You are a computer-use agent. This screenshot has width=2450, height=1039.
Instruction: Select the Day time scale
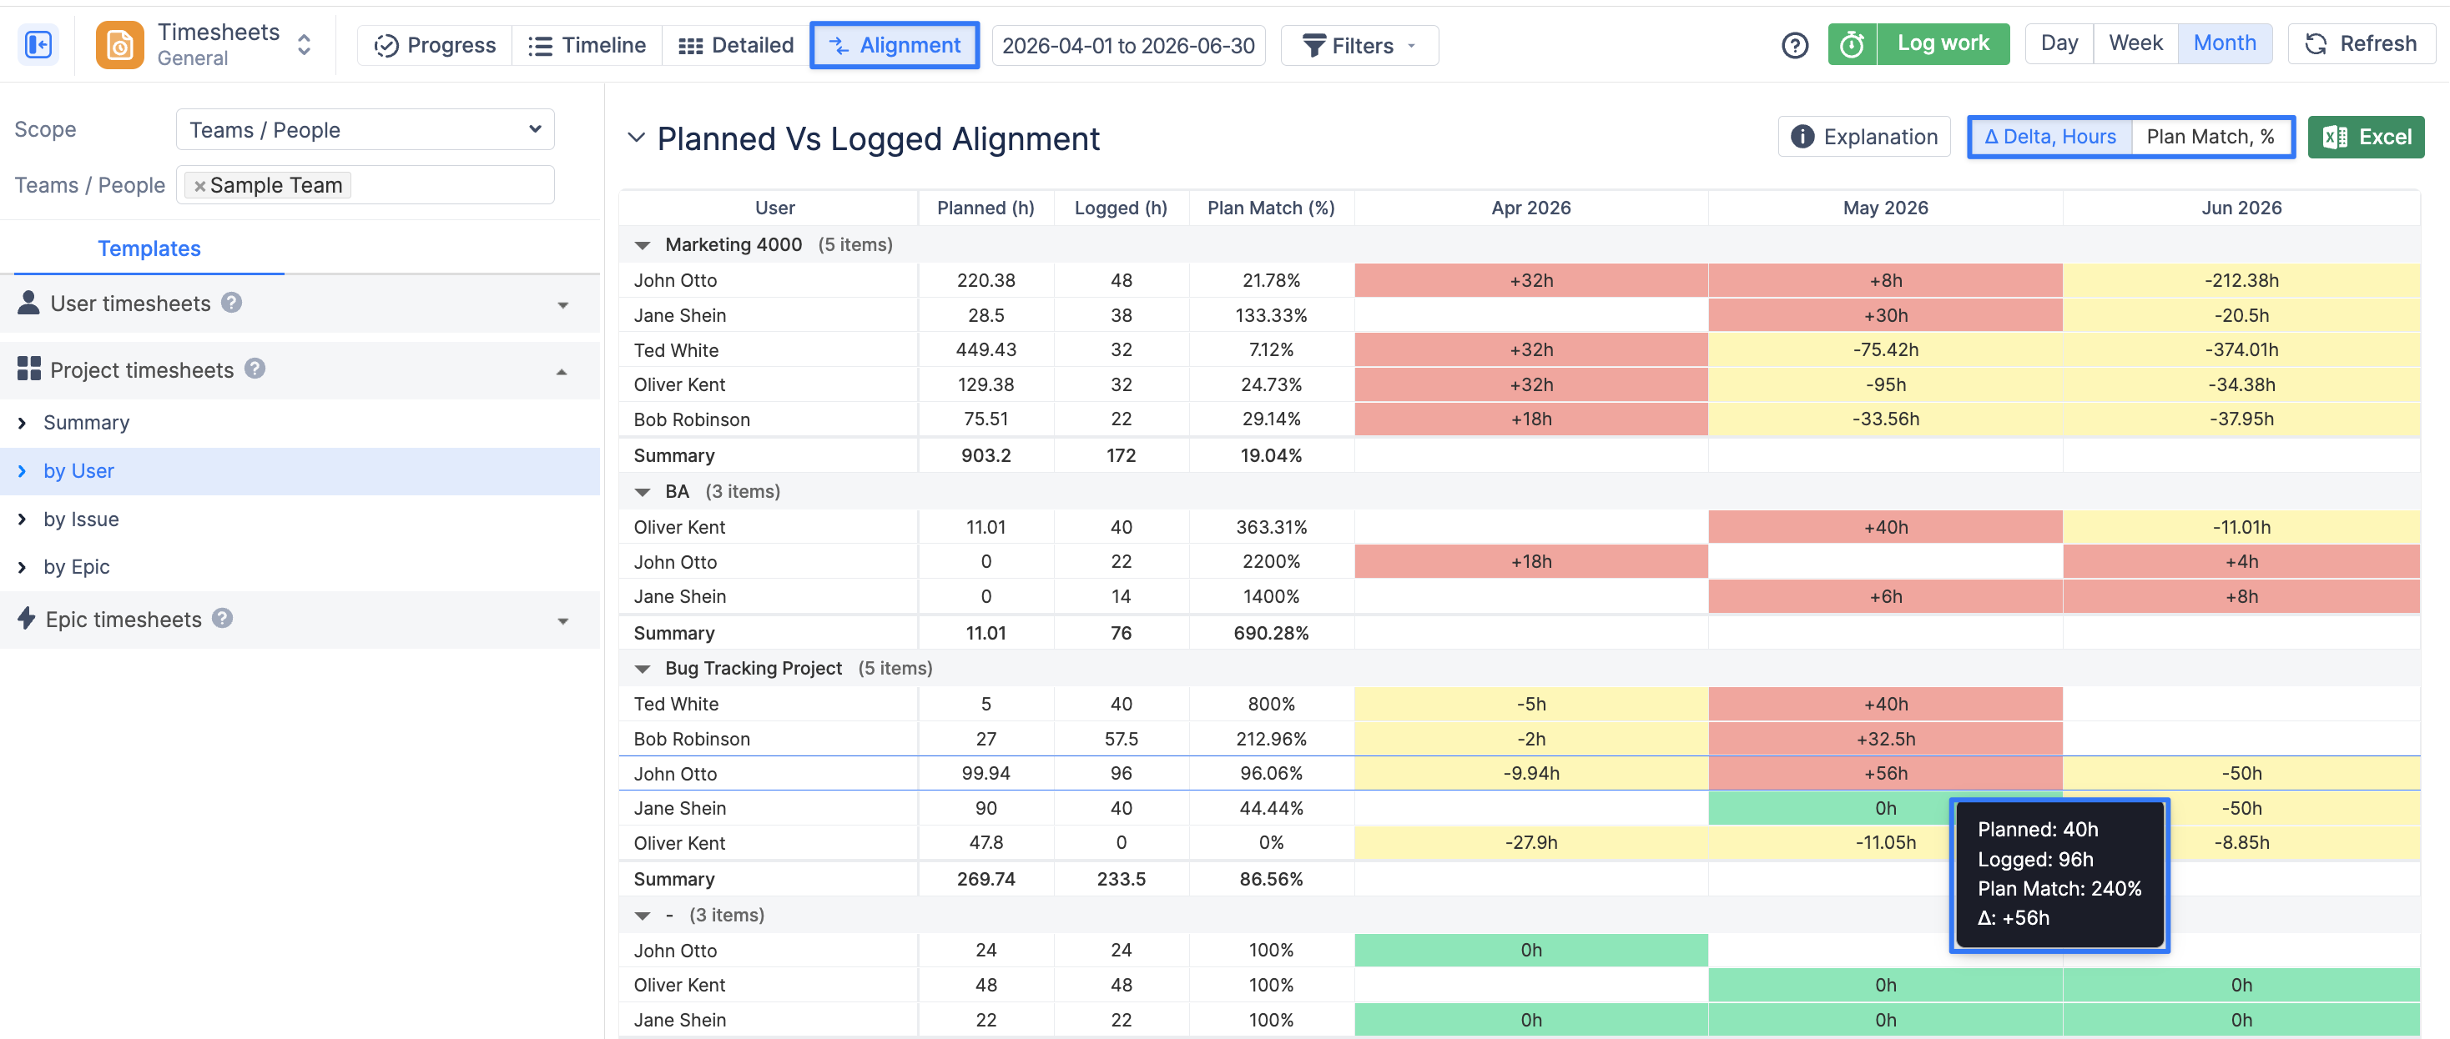point(2058,43)
